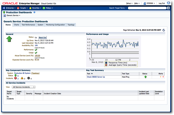
Task: Click the green status arrow in Key Component Summary
Action: pyautogui.click(x=15, y=75)
